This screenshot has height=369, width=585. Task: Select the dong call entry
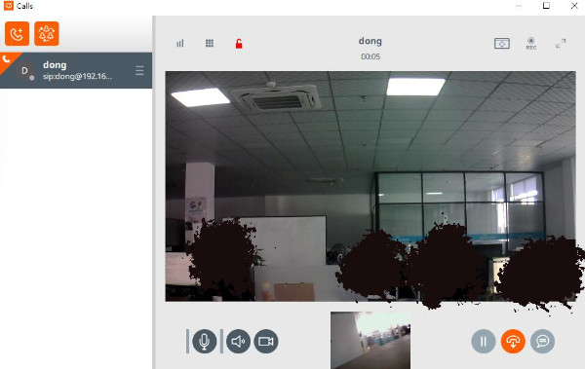pos(76,70)
